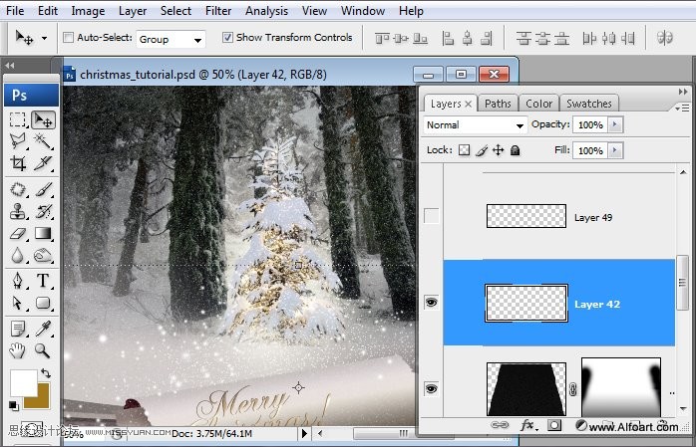Collapse the toolbox with double arrows

pyautogui.click(x=10, y=66)
